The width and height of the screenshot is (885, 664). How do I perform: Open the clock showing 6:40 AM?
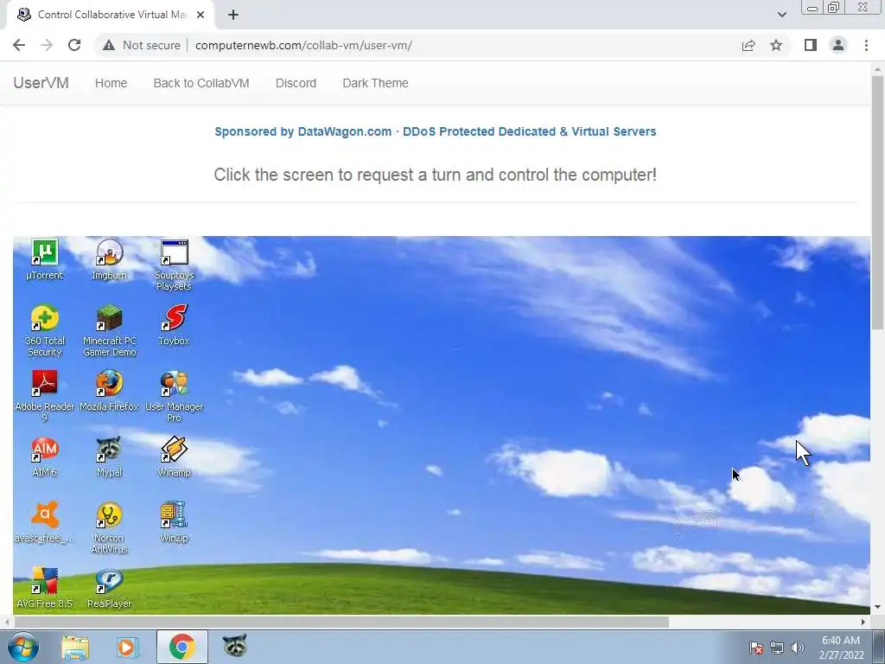[841, 648]
